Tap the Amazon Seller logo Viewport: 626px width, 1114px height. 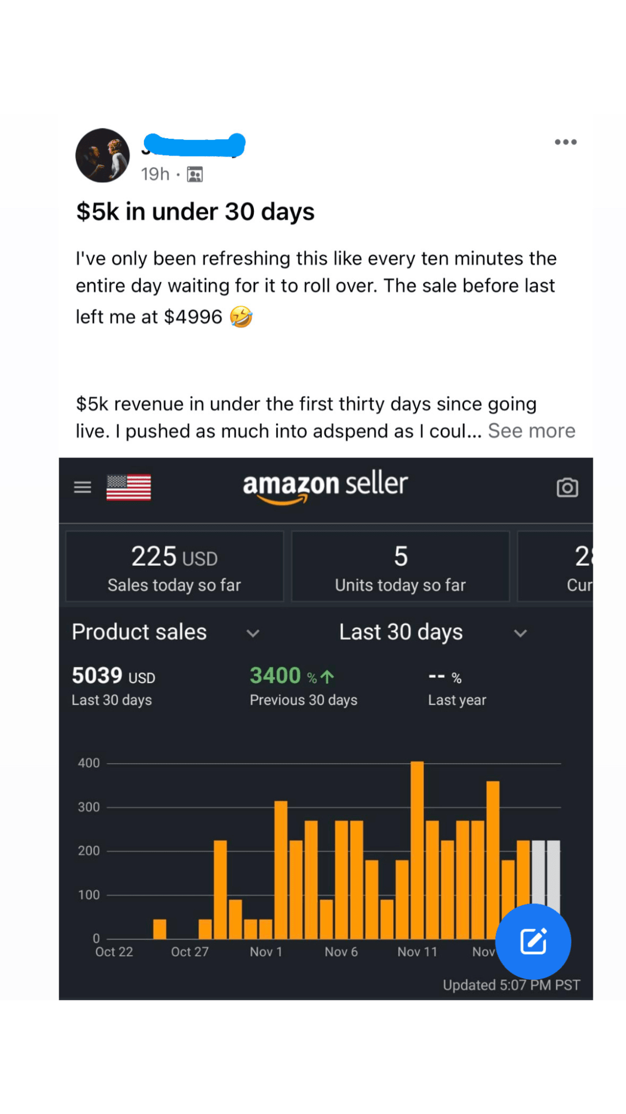click(x=325, y=486)
